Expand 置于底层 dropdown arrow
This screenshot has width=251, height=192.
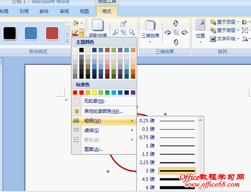coord(238,30)
